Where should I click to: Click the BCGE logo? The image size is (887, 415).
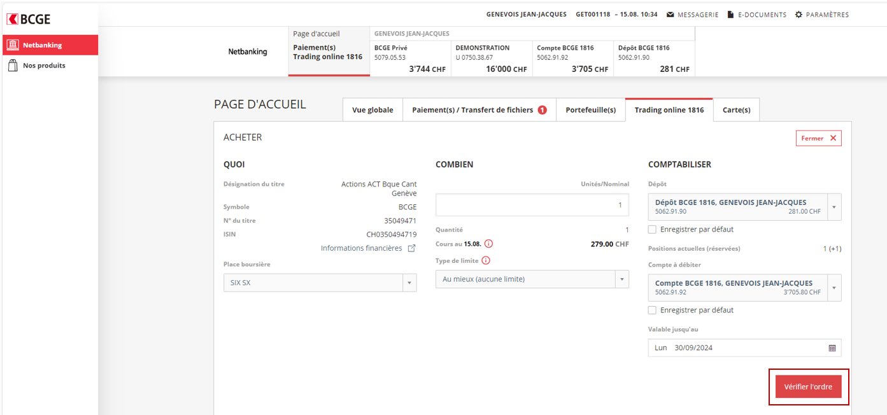point(29,19)
